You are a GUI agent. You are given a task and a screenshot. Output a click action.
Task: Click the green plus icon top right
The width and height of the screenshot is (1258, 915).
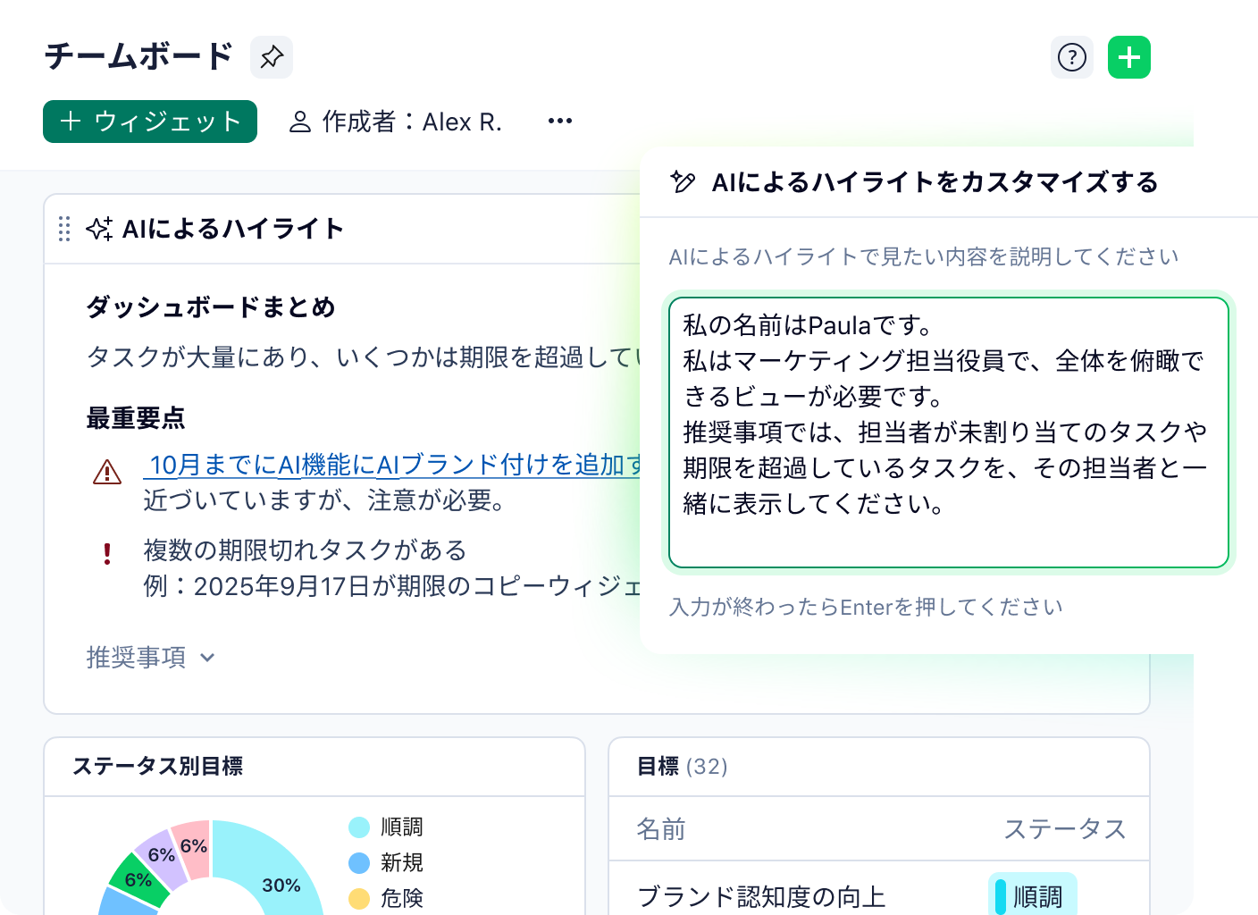click(x=1128, y=56)
